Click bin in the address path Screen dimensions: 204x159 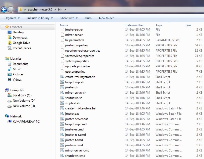point(60,10)
